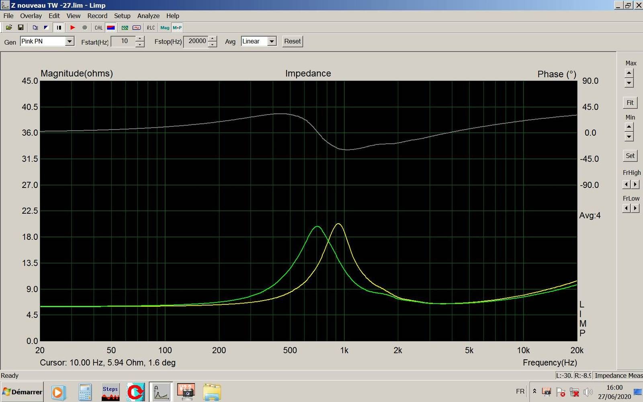Increase the Fstop(Hz) value with up arrow
The image size is (643, 402).
coord(213,39)
